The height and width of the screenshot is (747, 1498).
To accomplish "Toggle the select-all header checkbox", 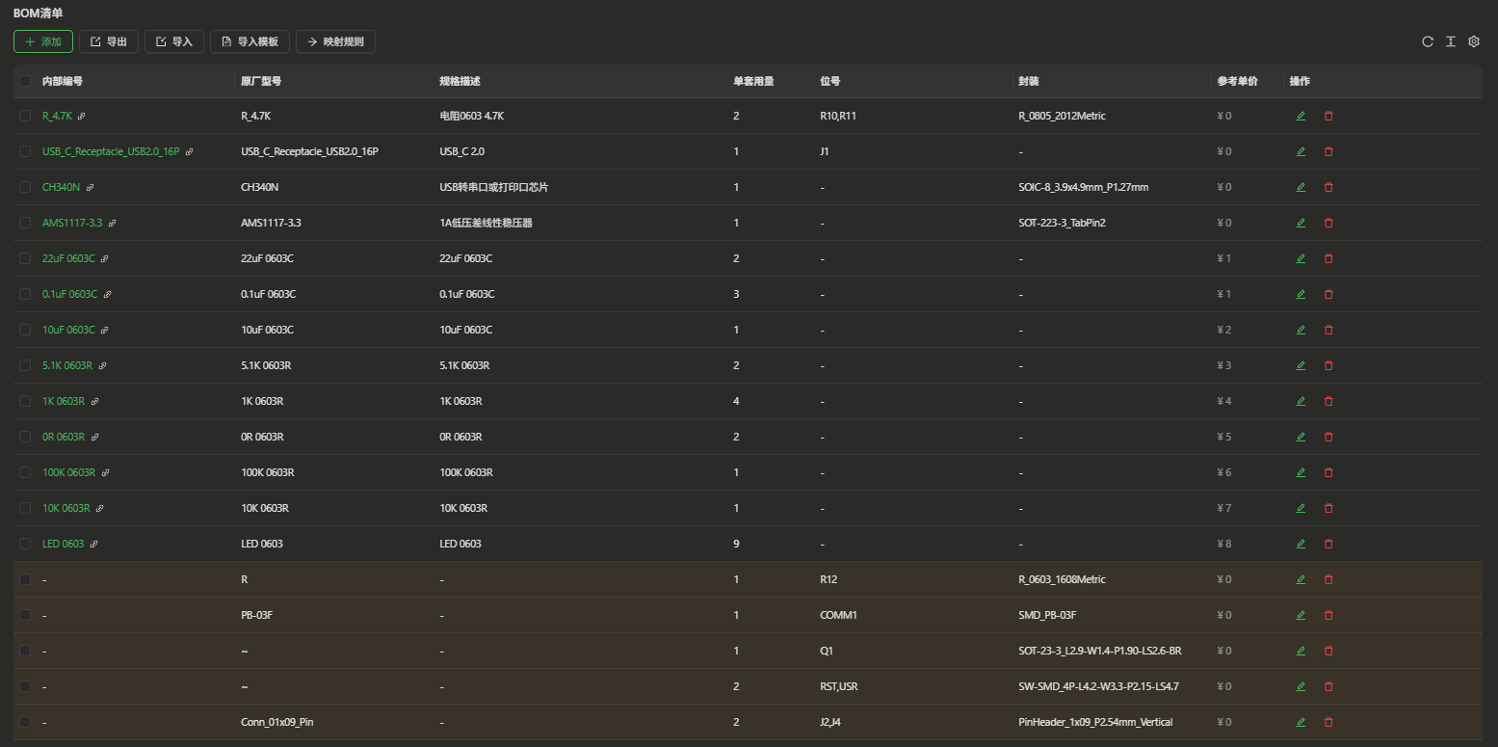I will [x=25, y=81].
